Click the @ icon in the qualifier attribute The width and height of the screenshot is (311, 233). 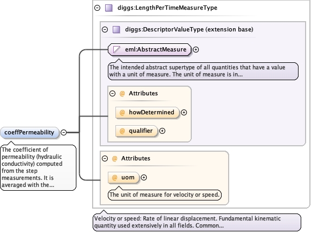click(x=122, y=131)
